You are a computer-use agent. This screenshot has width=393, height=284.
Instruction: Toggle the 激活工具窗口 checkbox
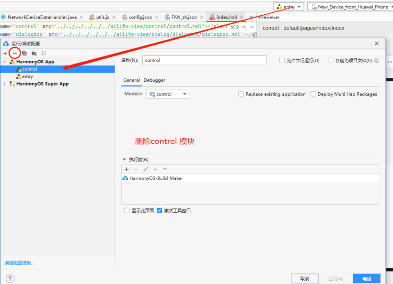coord(160,210)
